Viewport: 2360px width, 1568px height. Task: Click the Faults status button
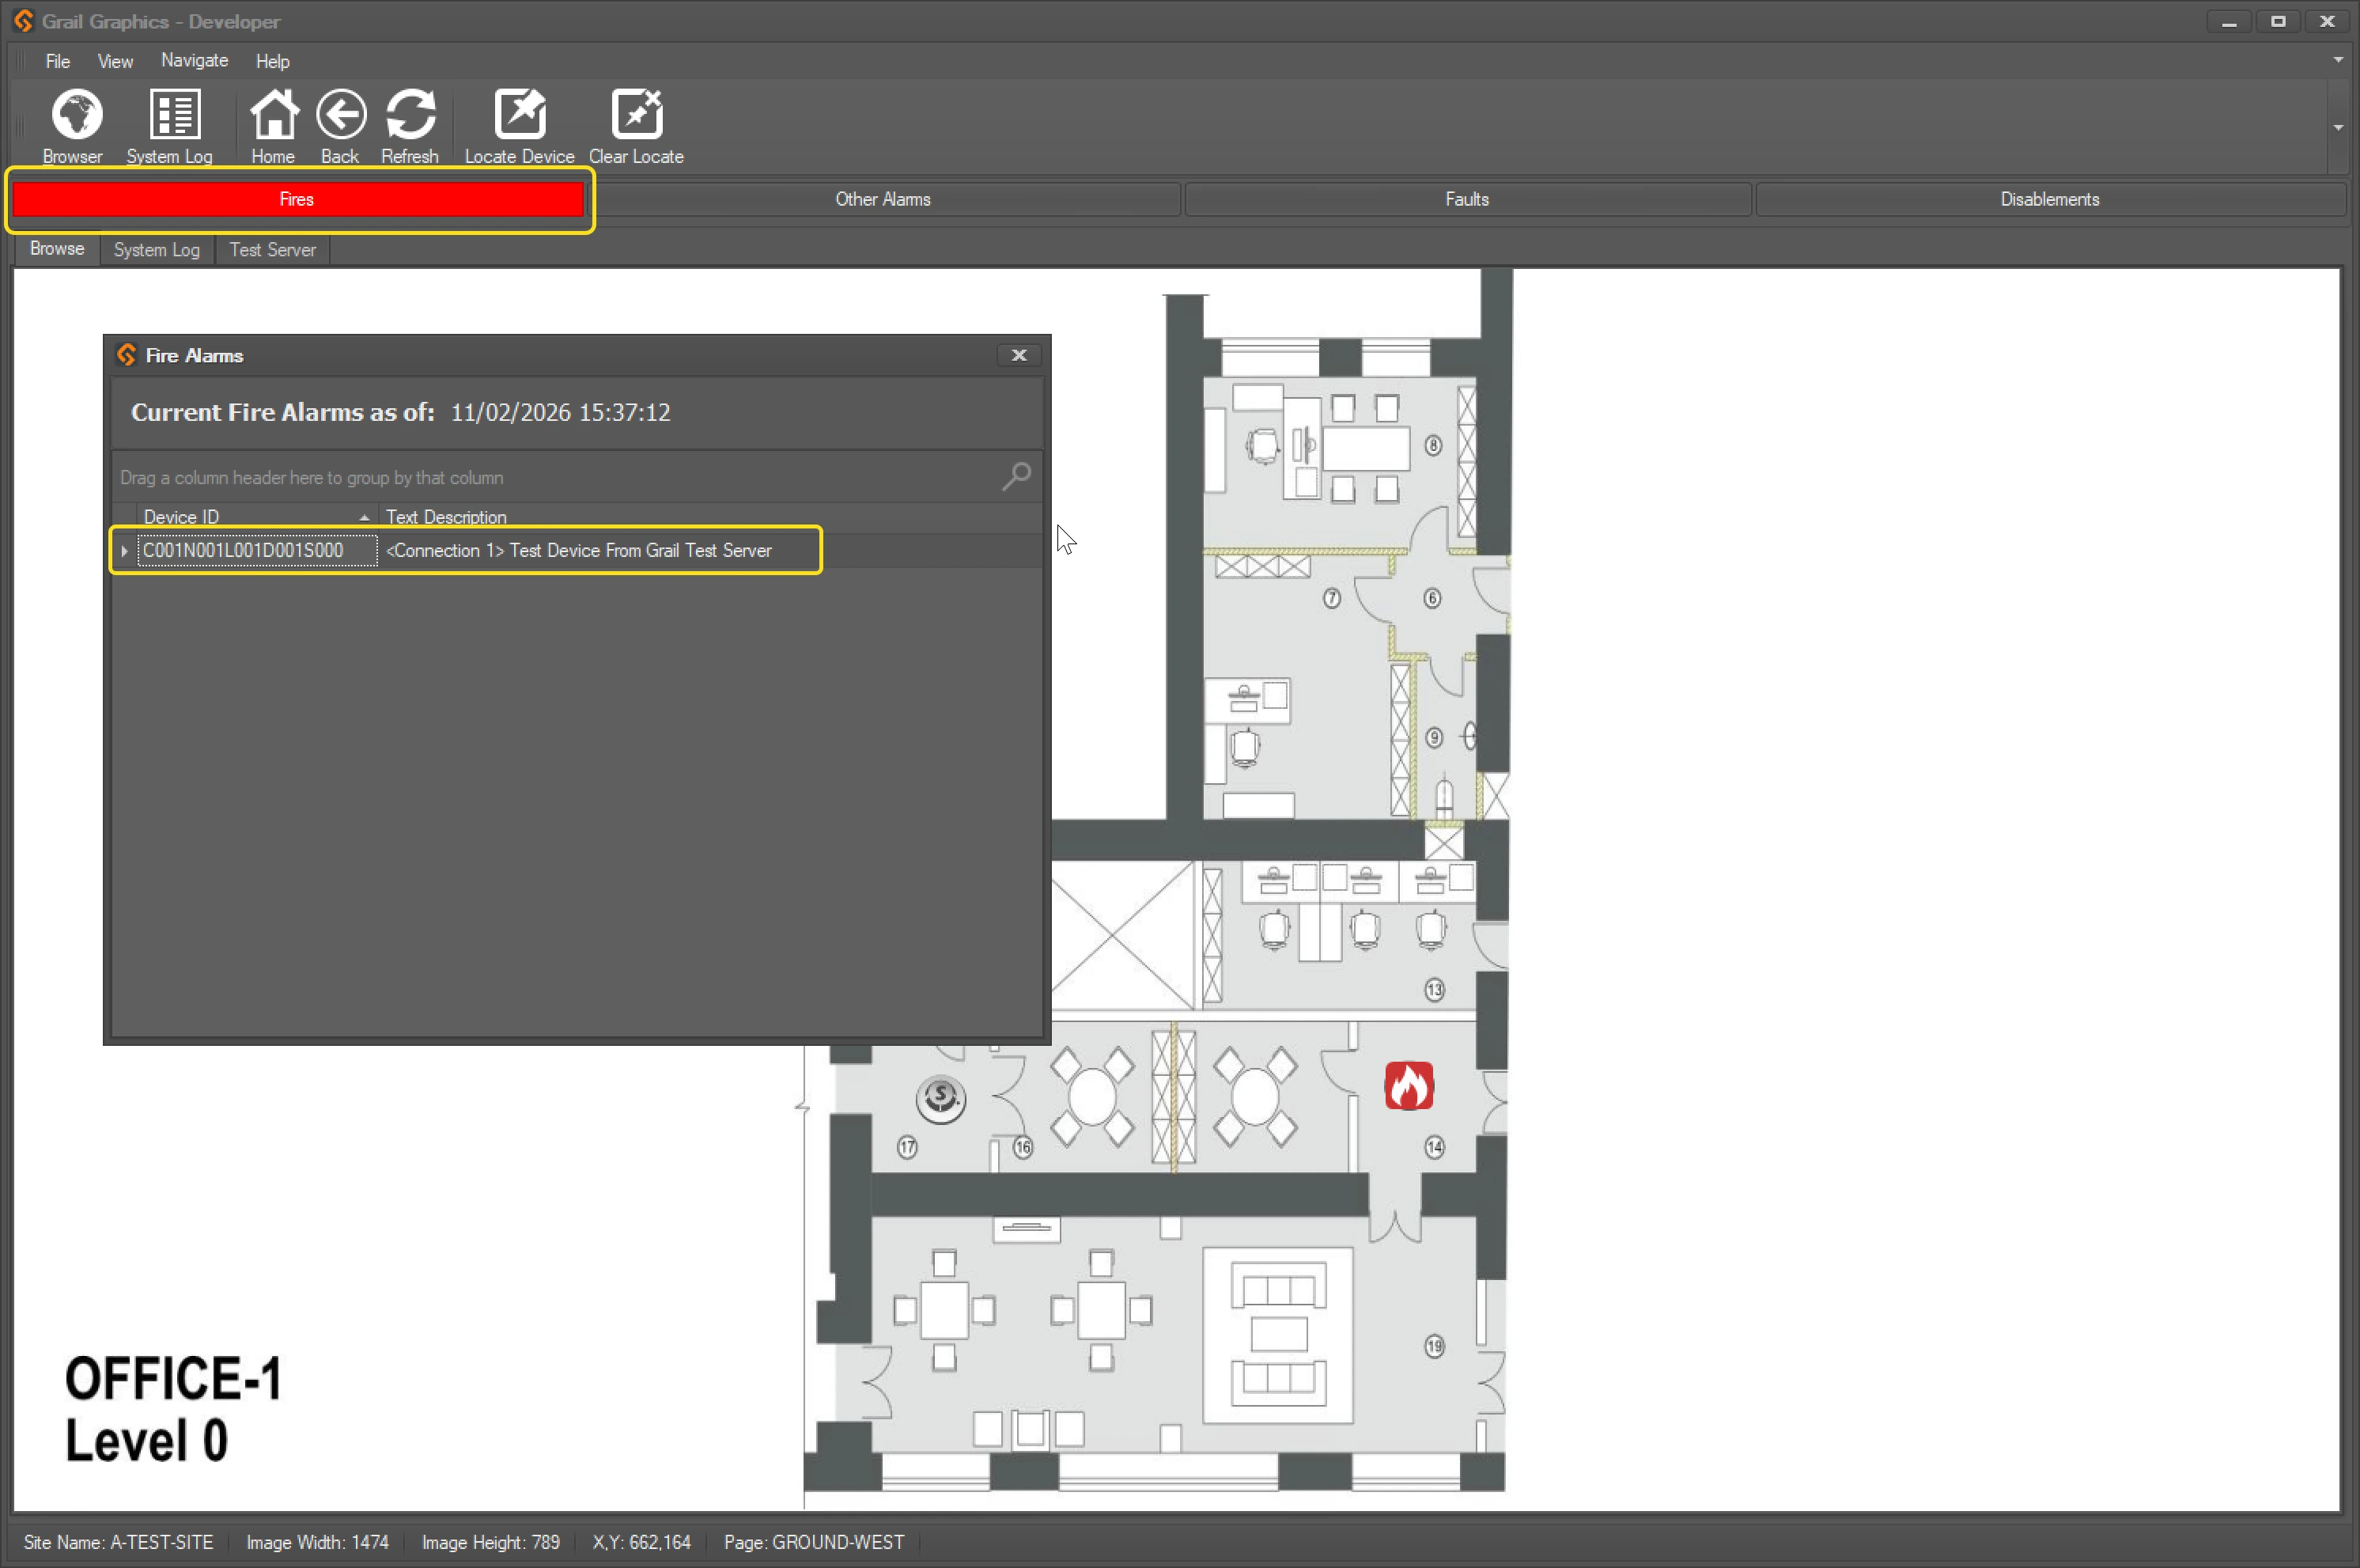pyautogui.click(x=1467, y=199)
